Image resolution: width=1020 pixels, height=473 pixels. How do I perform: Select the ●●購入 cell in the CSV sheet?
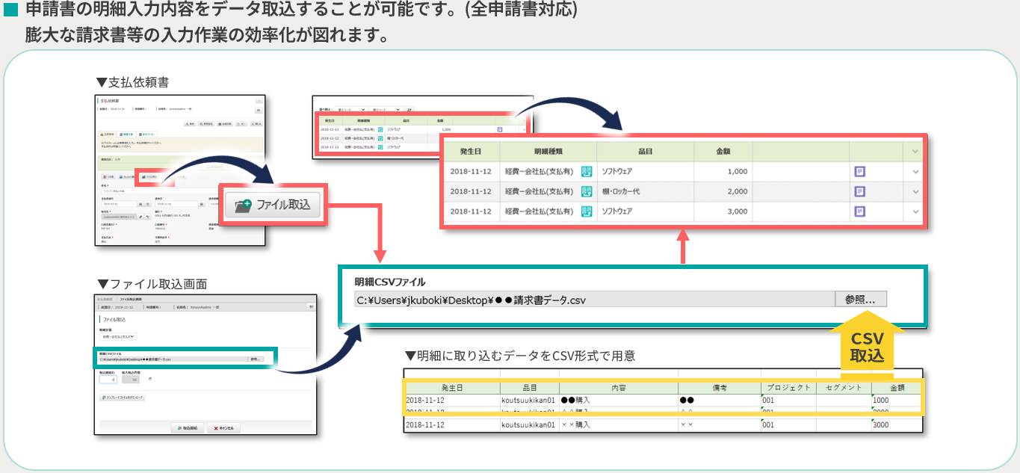tap(619, 400)
